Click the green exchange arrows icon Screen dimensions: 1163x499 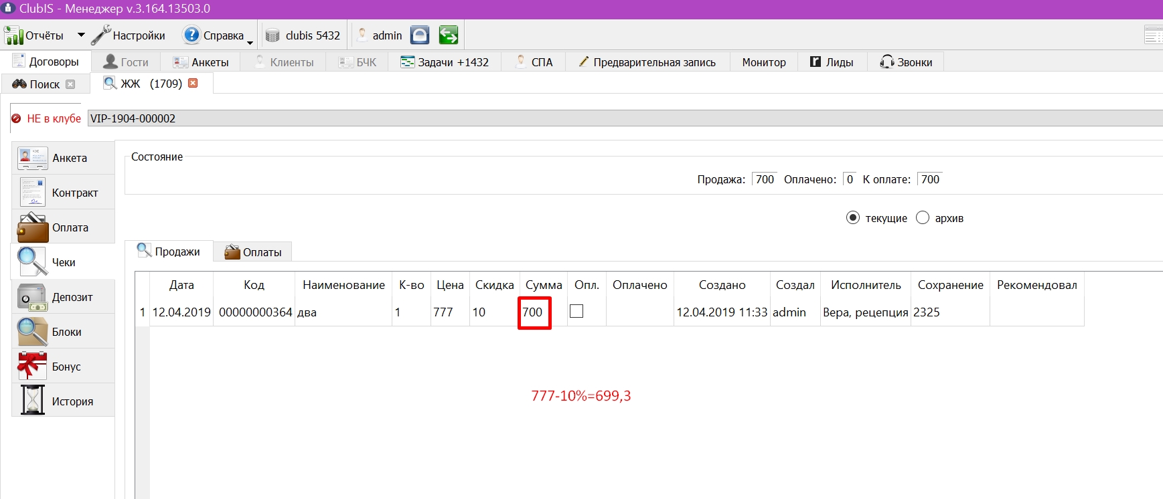(x=449, y=35)
